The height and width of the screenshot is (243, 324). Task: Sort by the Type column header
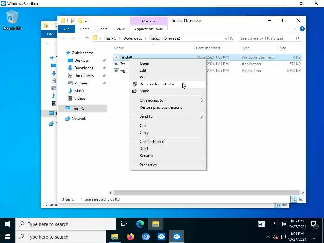pyautogui.click(x=259, y=48)
